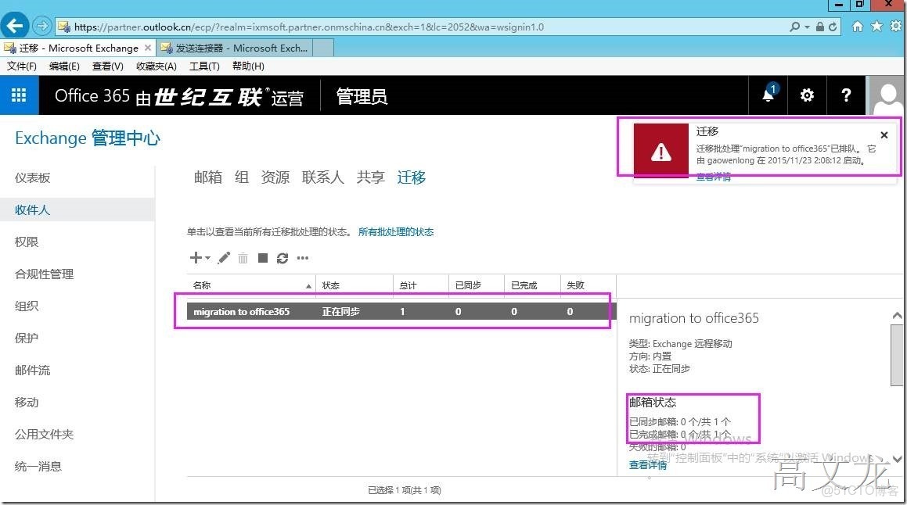Expand the details pane down chevron

(896, 459)
